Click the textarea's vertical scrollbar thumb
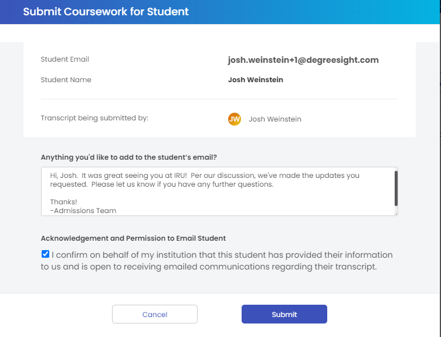The width and height of the screenshot is (441, 337). click(396, 188)
